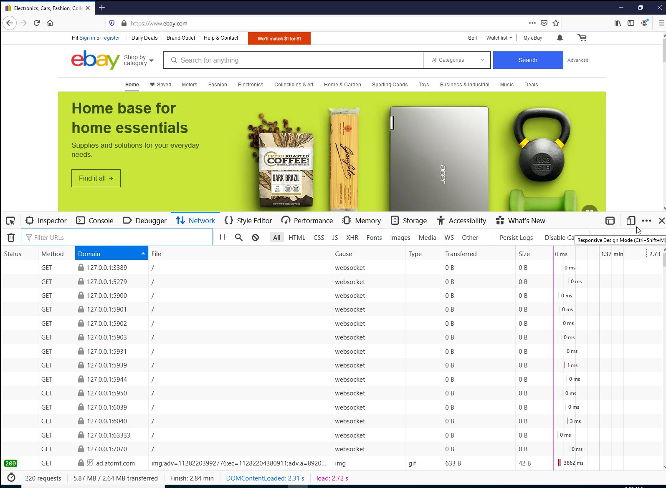Select the ad.atdmt.com request row
The width and height of the screenshot is (666, 488).
tap(332, 463)
